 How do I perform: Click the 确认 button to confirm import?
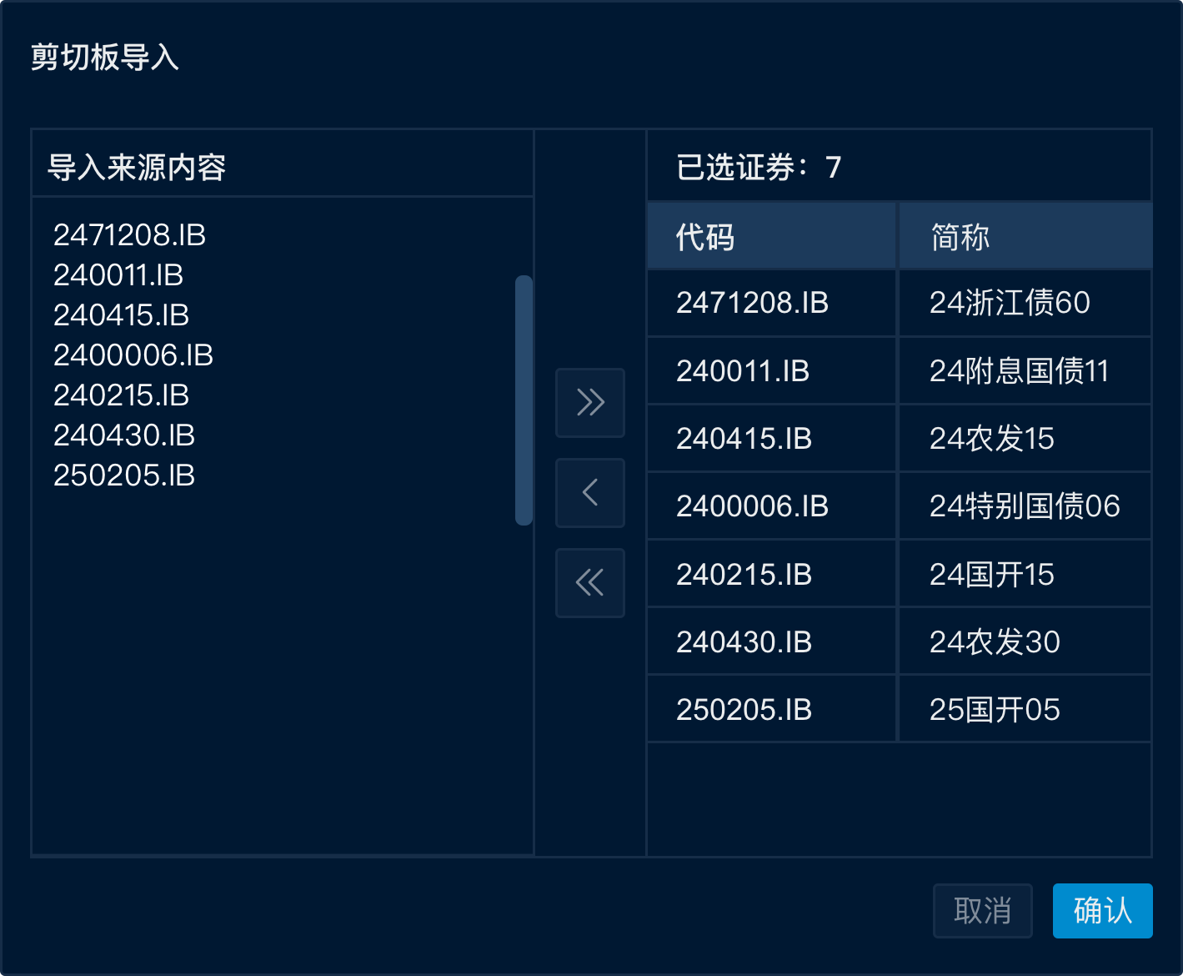(x=1102, y=911)
